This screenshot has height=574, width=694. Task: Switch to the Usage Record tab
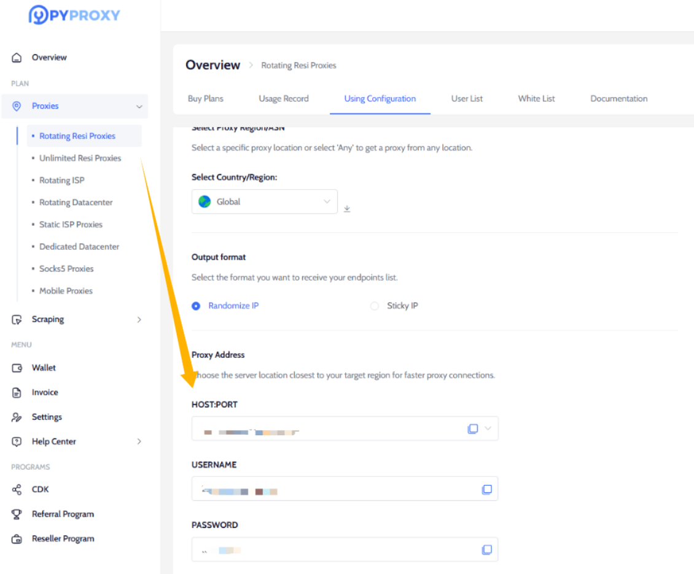point(283,98)
